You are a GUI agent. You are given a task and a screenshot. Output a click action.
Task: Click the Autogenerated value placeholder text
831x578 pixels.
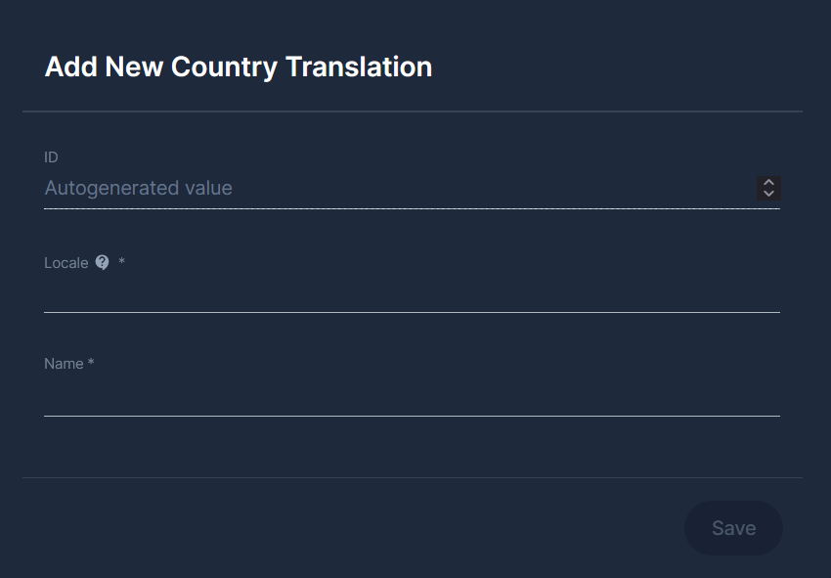tap(139, 188)
